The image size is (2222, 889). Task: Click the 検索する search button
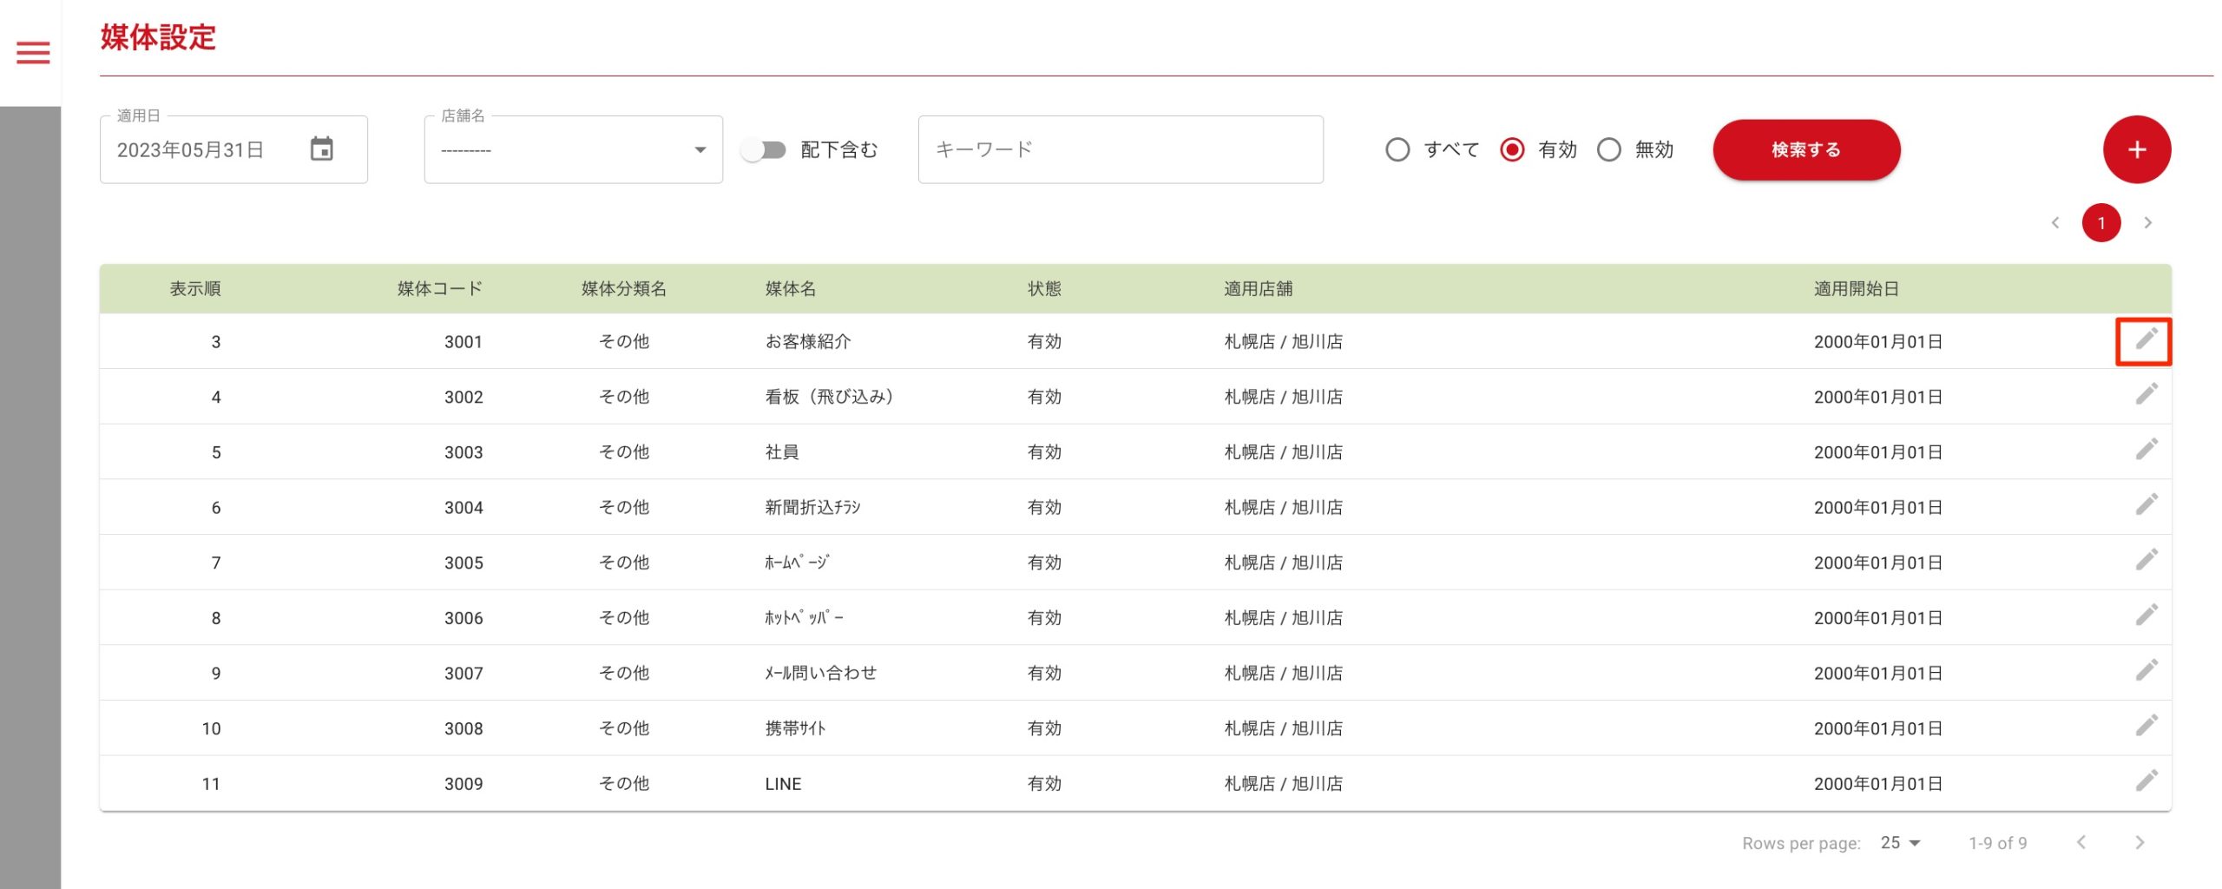[1805, 150]
